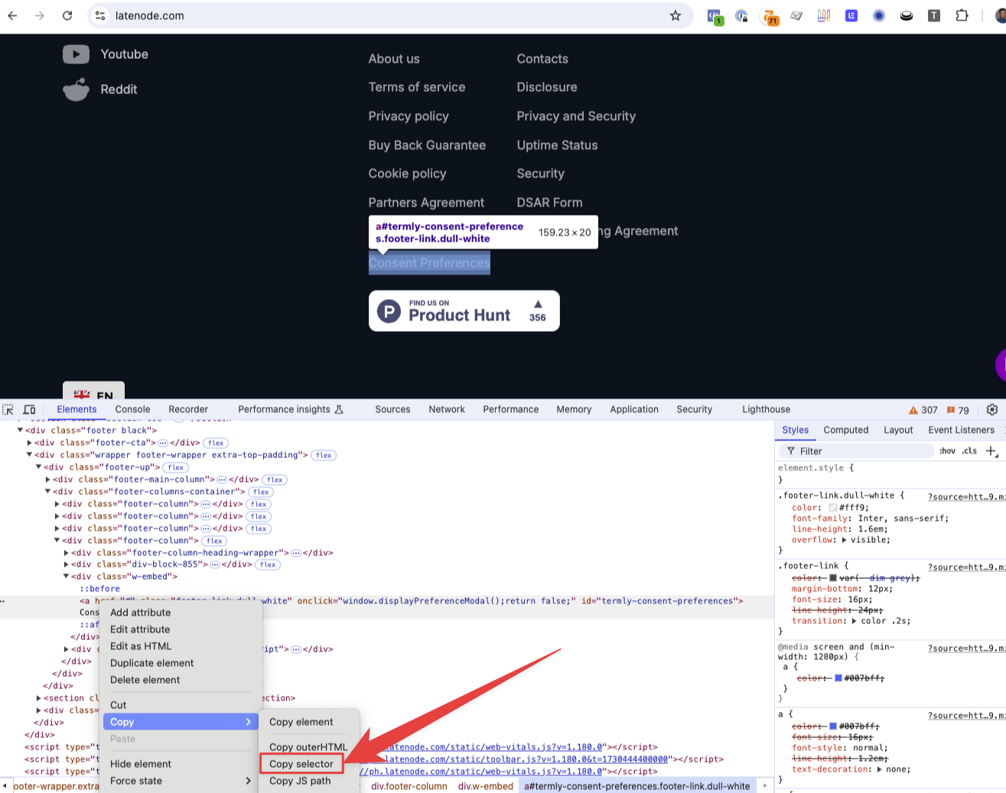Switch to the Console tab
This screenshot has width=1006, height=793.
pyautogui.click(x=132, y=410)
